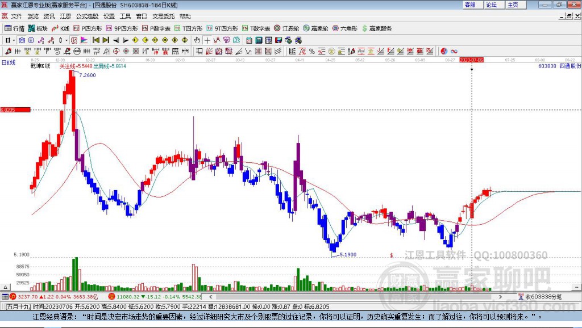The width and height of the screenshot is (582, 328).
Task: Jump to last bar icon
Action: point(106,40)
